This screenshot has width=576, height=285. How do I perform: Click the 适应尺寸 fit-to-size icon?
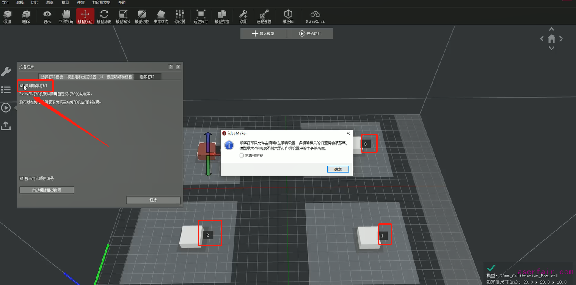(201, 16)
